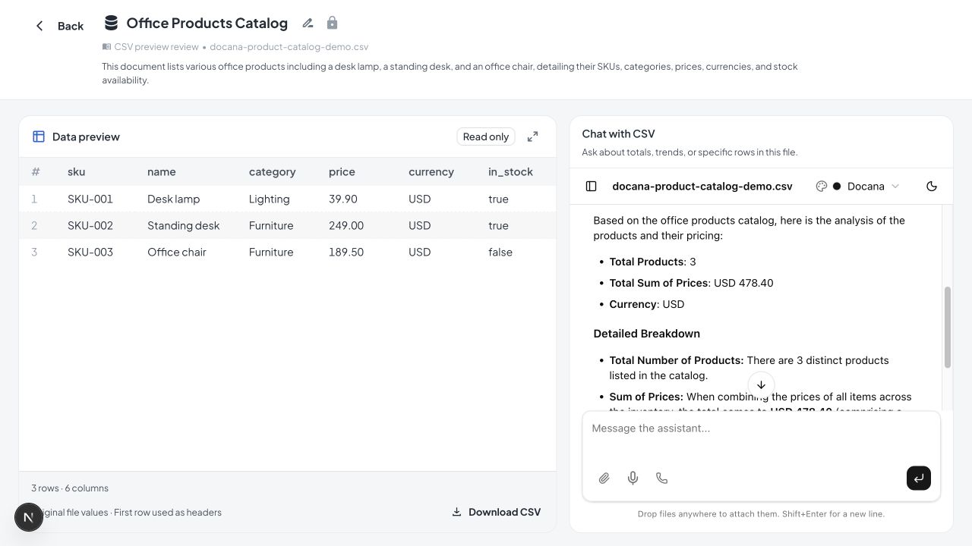This screenshot has height=546, width=972.
Task: Click the Read only badge
Action: click(485, 136)
